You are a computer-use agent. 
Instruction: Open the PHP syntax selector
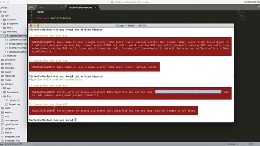[251, 144]
